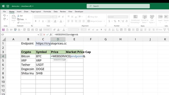
Task: Switch to the Insert tab
Action: click(19, 12)
